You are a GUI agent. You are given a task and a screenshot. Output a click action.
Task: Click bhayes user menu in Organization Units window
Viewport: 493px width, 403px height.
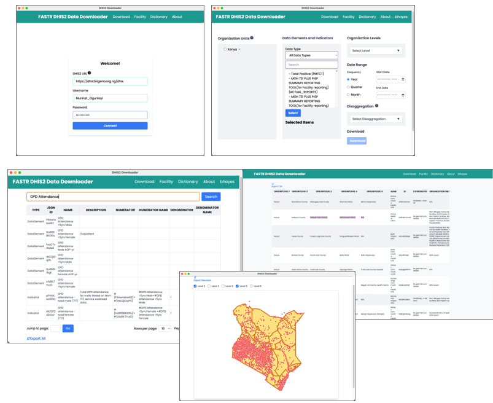(x=401, y=17)
